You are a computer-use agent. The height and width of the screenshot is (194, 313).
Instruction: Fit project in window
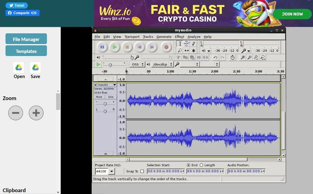click(263, 58)
